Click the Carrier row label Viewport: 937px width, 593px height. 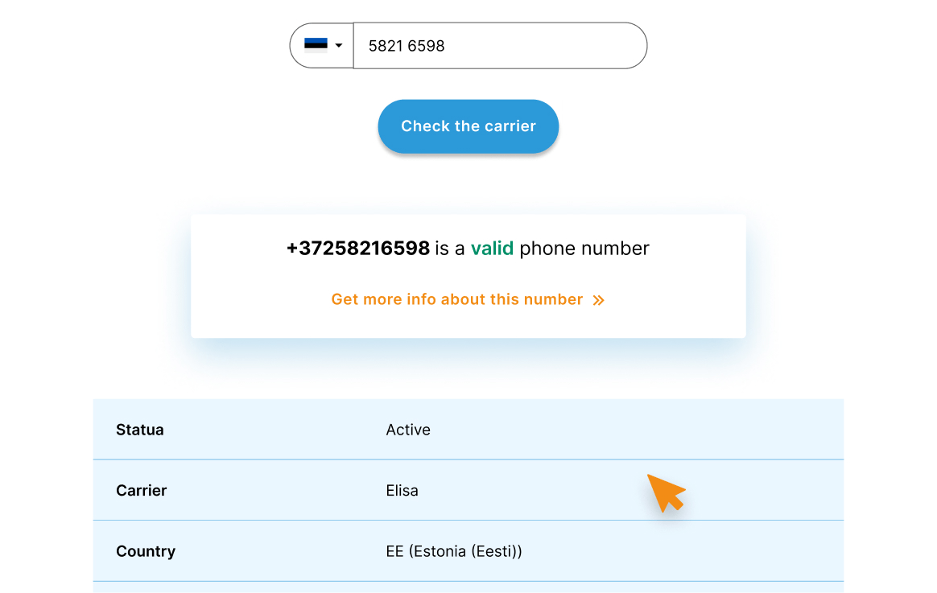coord(142,490)
